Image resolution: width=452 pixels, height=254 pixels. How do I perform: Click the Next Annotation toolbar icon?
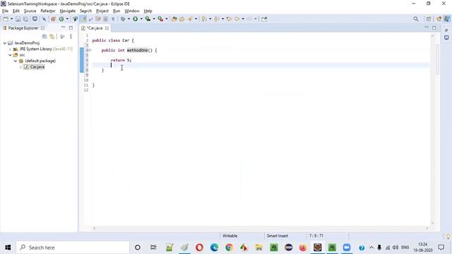pyautogui.click(x=204, y=19)
